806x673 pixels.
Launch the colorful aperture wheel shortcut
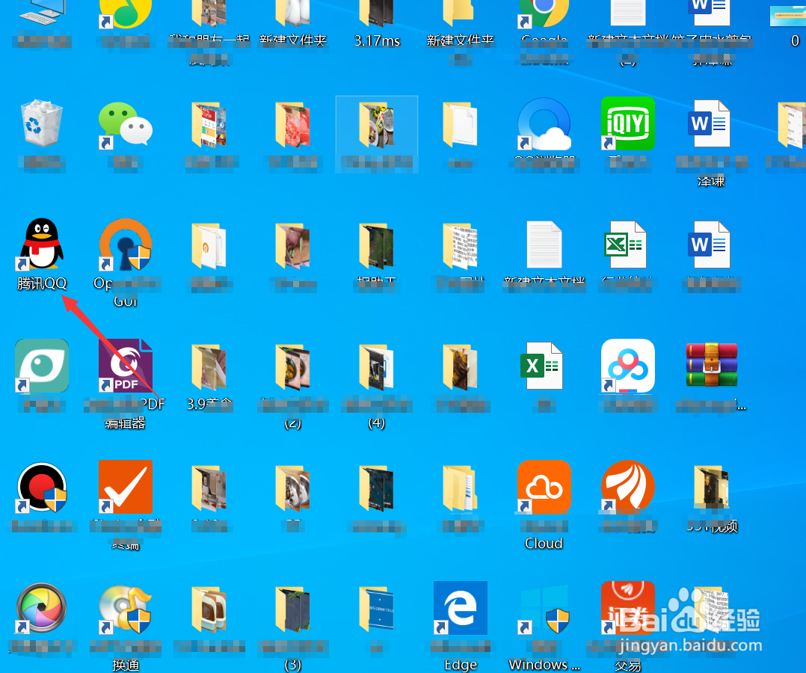click(x=42, y=608)
